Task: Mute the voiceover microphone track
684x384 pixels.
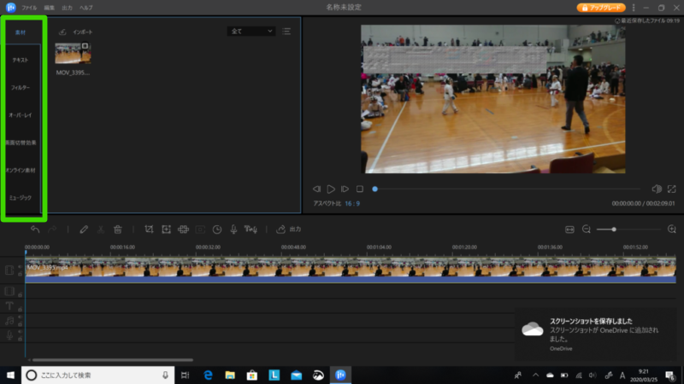Action: [x=20, y=332]
